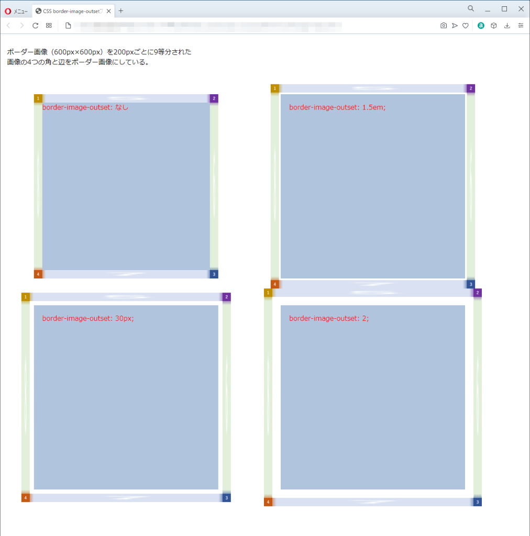Select the CSS border-image-outset tab
Screen dimensions: 530x536
(x=73, y=12)
